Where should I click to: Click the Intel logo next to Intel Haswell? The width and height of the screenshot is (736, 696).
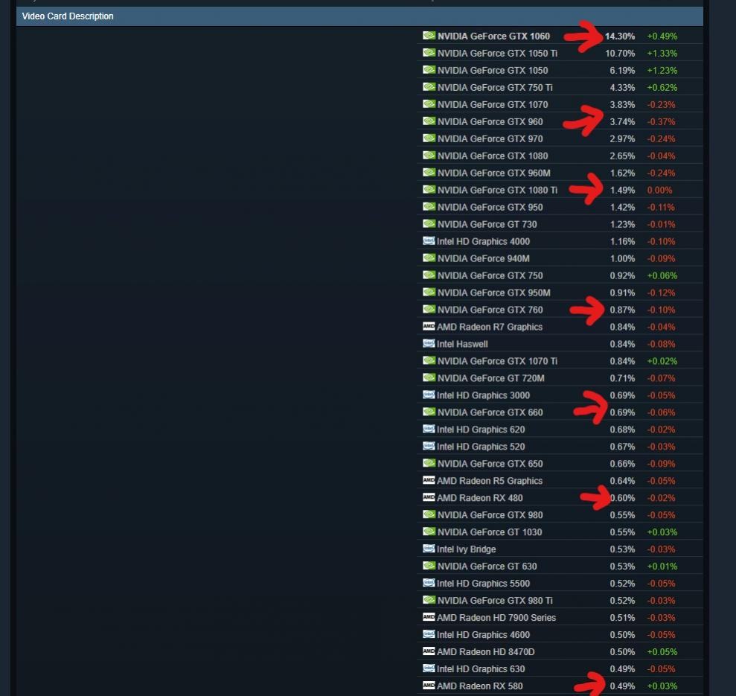(x=429, y=343)
